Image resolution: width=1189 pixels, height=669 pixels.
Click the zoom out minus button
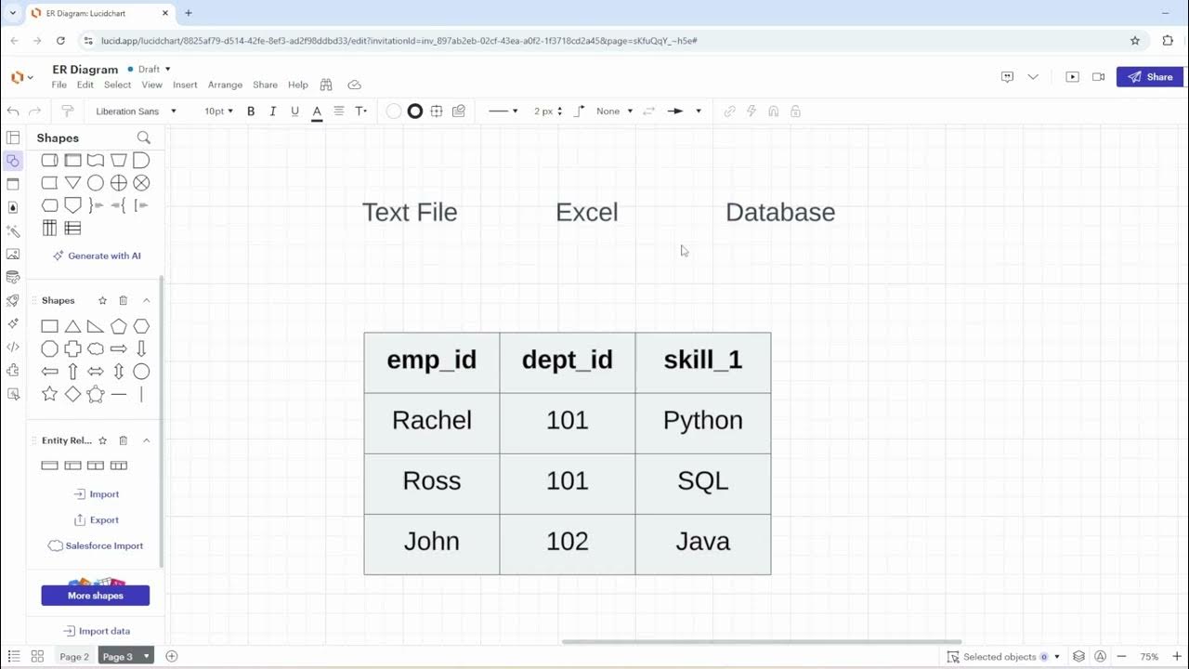coord(1122,657)
